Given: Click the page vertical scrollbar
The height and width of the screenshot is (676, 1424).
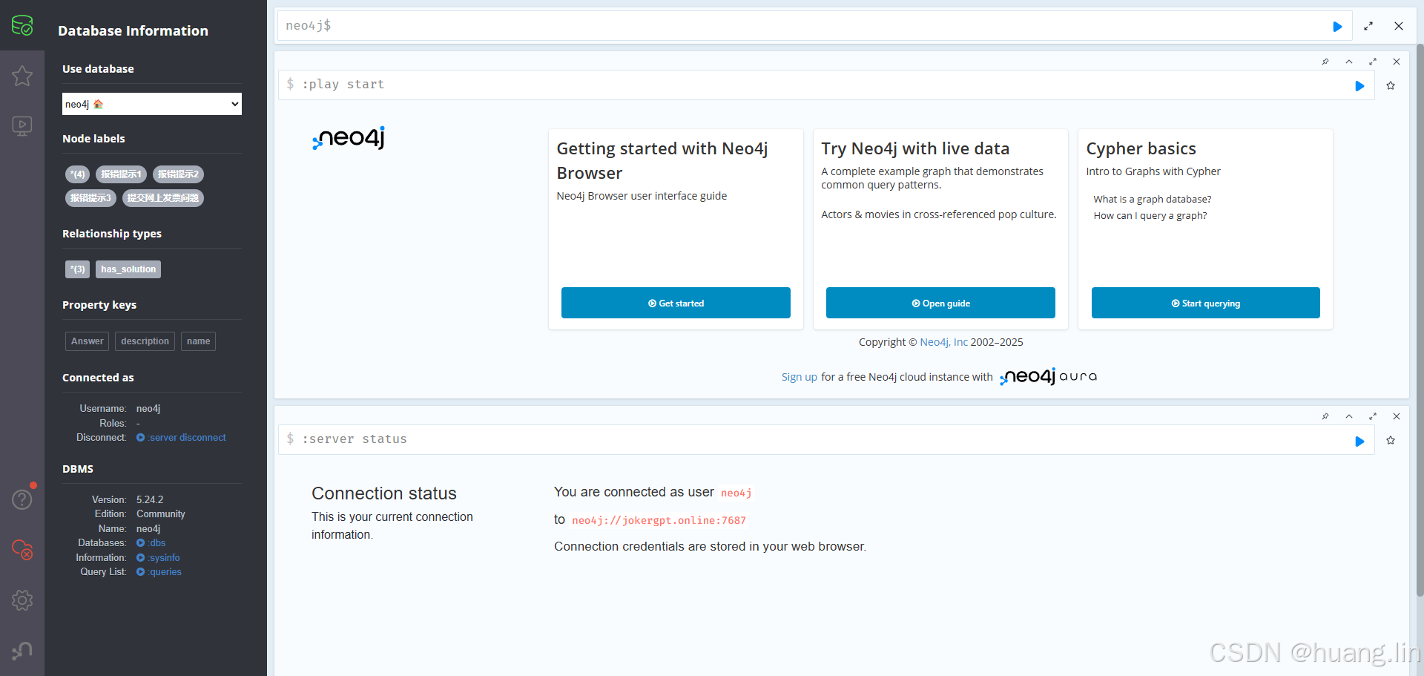Looking at the screenshot, I should click(1420, 319).
